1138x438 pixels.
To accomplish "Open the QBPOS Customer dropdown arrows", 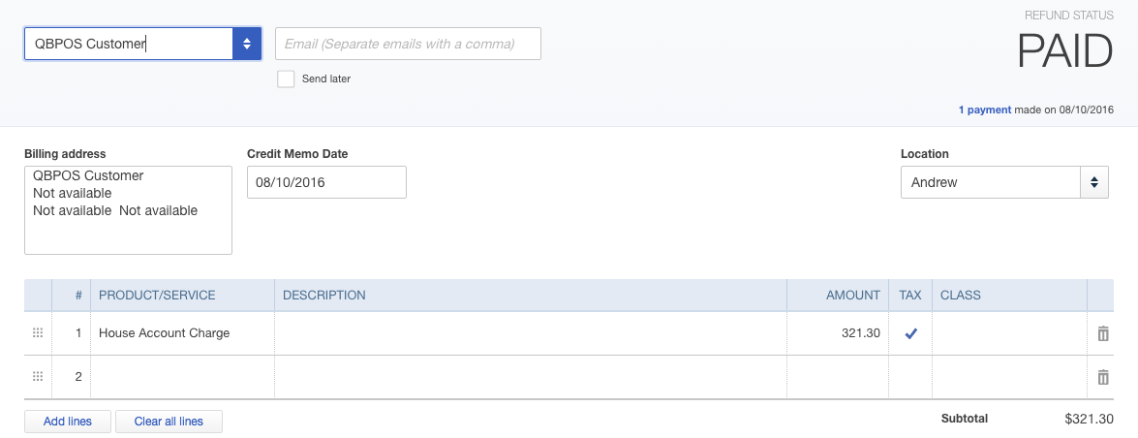I will coord(247,44).
